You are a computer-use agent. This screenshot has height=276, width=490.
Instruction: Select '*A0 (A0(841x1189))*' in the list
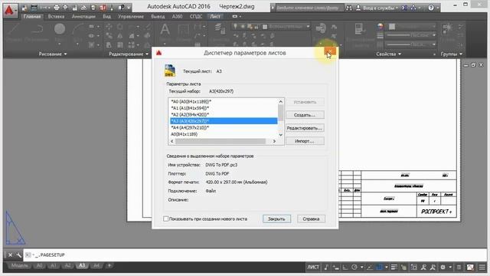point(224,101)
